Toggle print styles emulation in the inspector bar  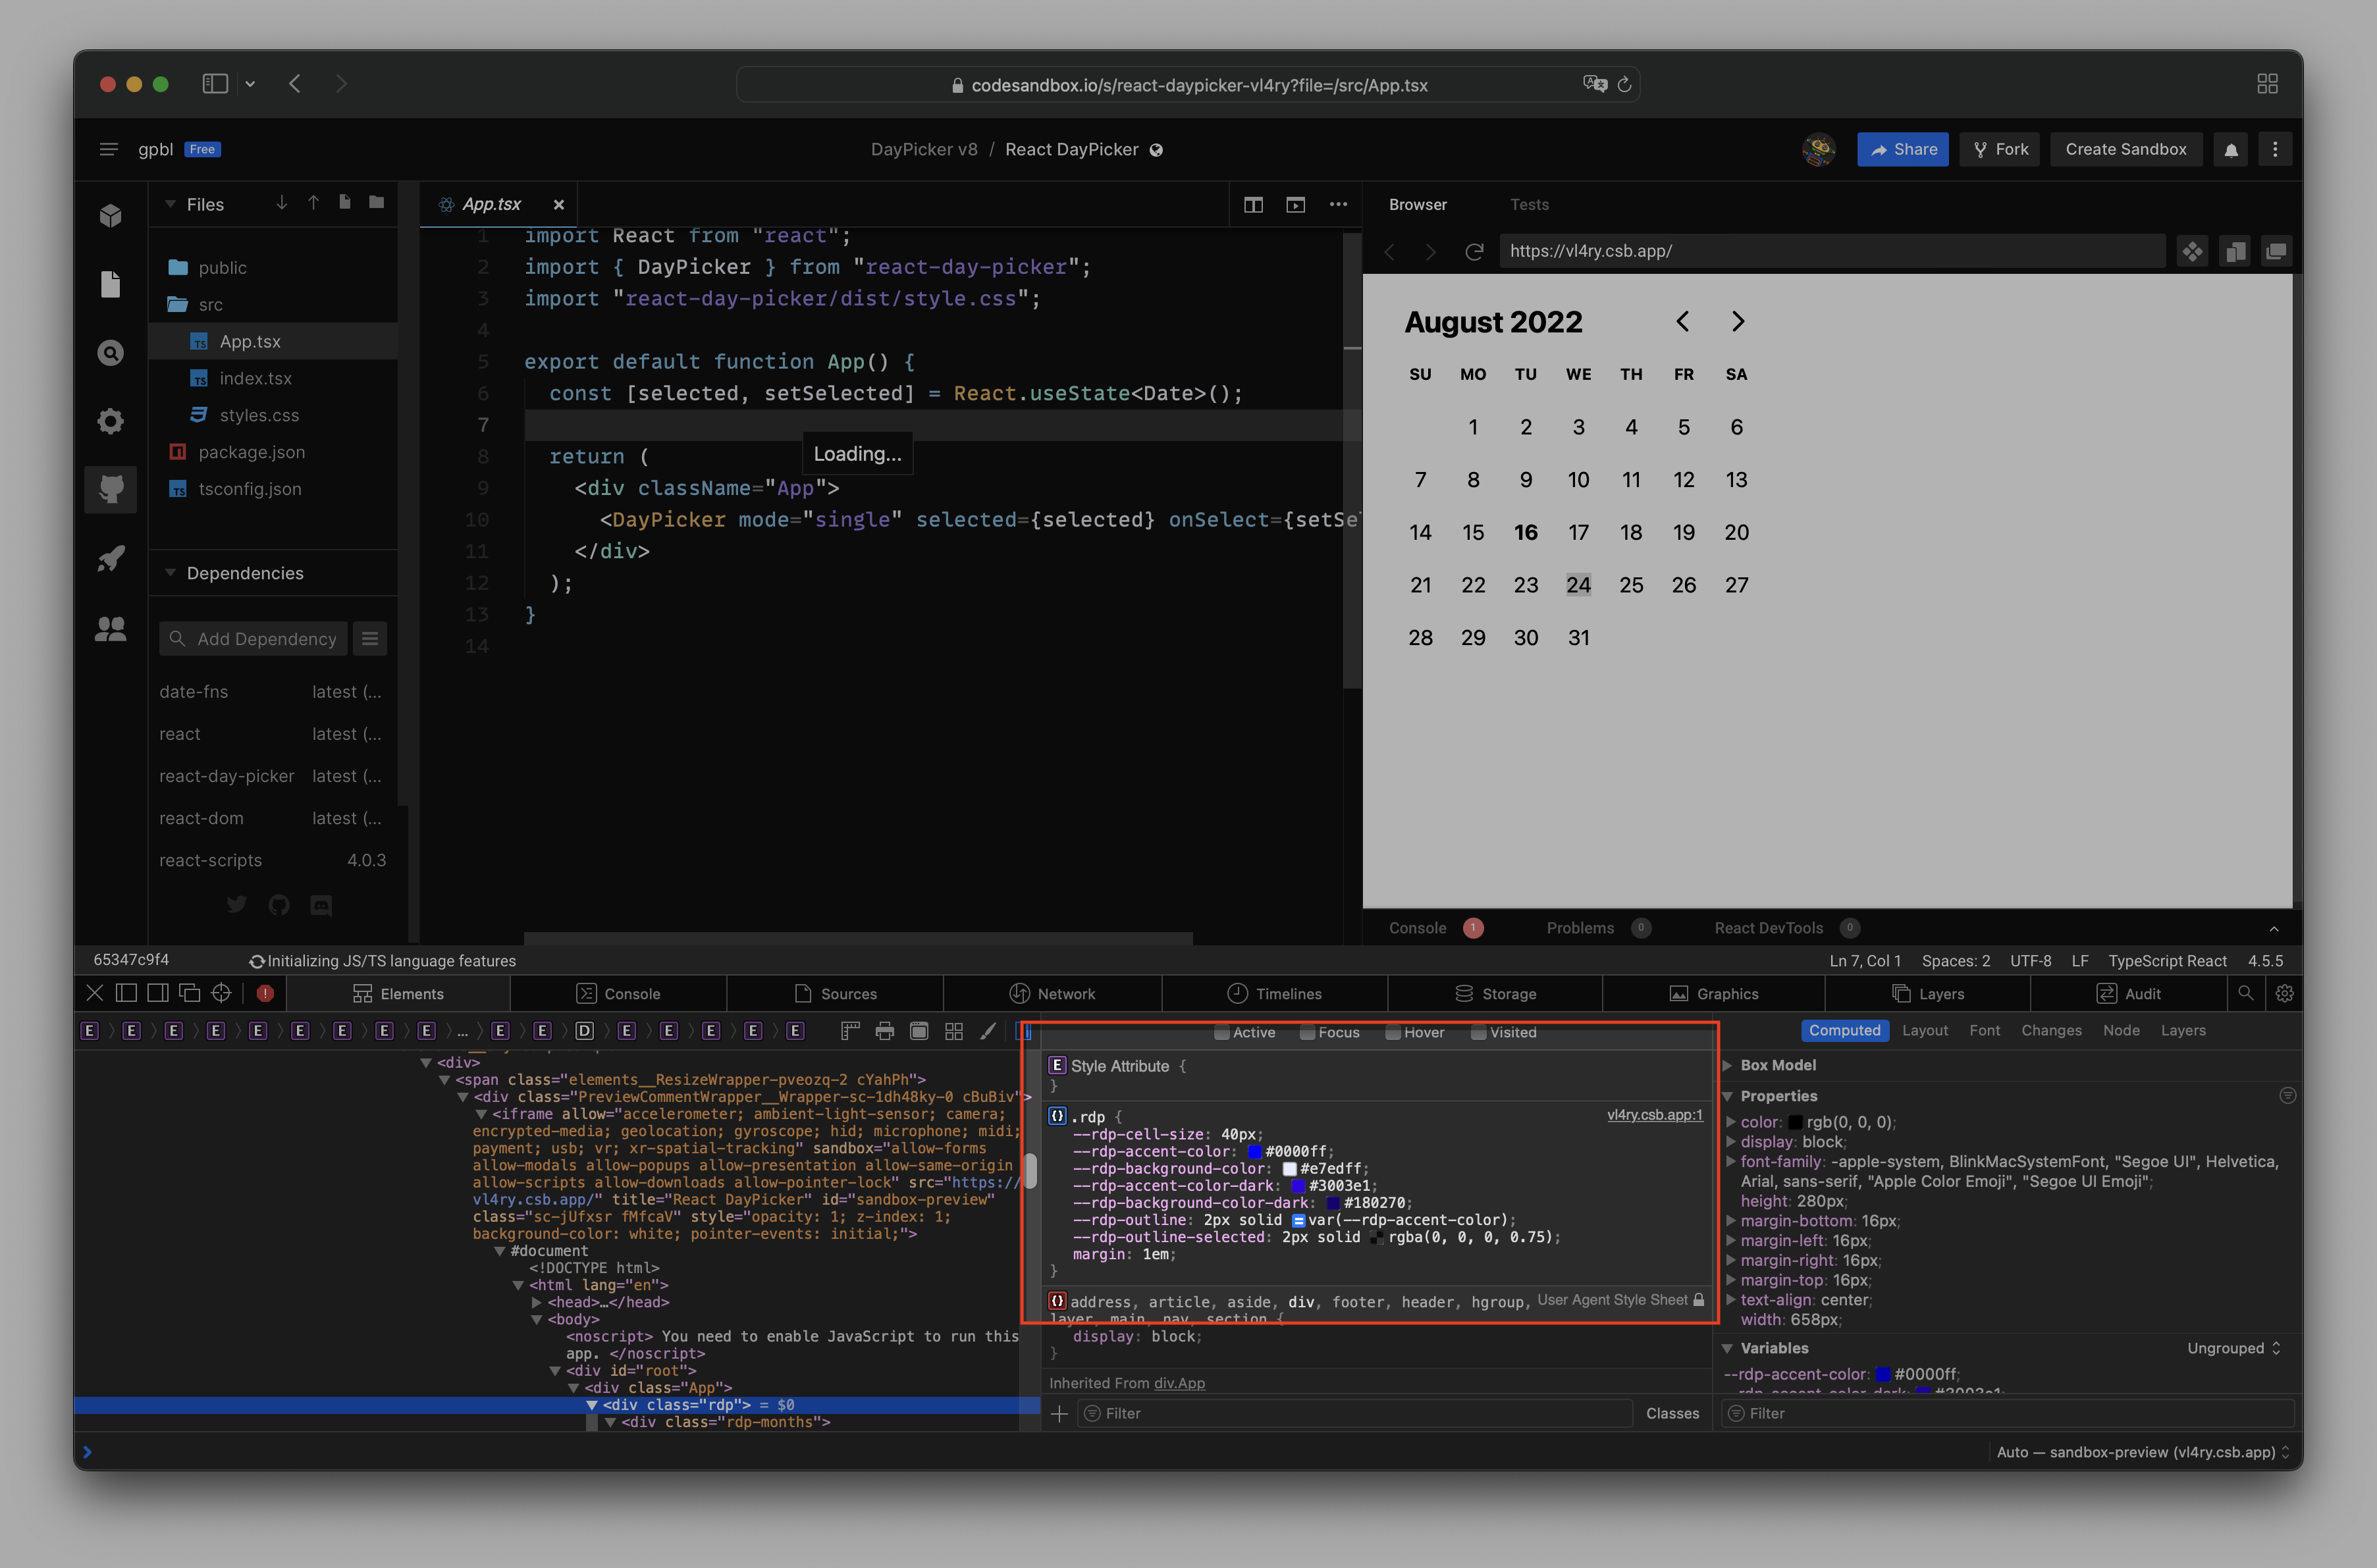884,1031
